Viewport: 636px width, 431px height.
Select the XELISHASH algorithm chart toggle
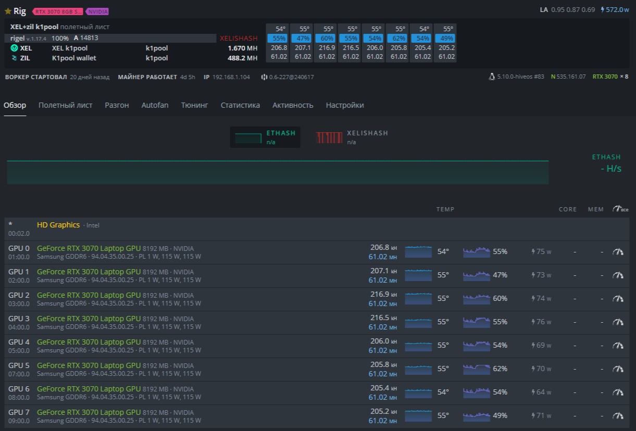tap(352, 137)
